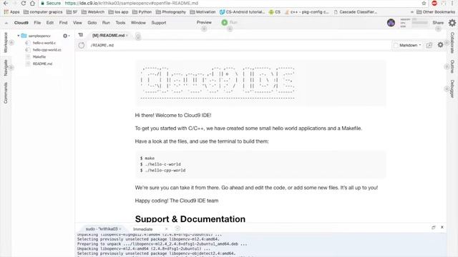Open the Cloud9 menu
Screen dimensions: 458x257
(x=21, y=23)
